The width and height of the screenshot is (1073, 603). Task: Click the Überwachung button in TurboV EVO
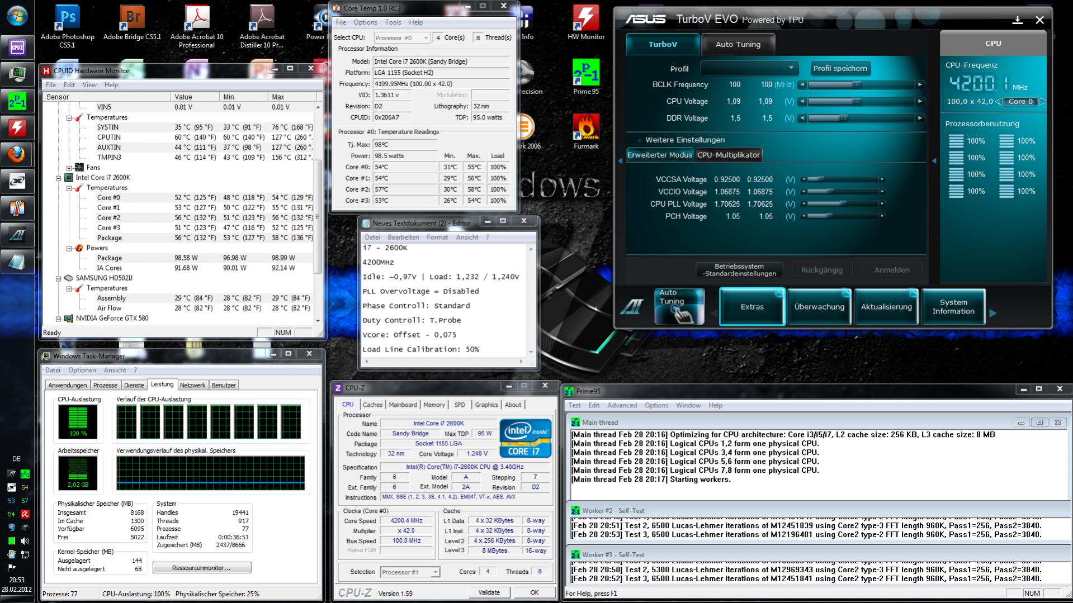819,307
